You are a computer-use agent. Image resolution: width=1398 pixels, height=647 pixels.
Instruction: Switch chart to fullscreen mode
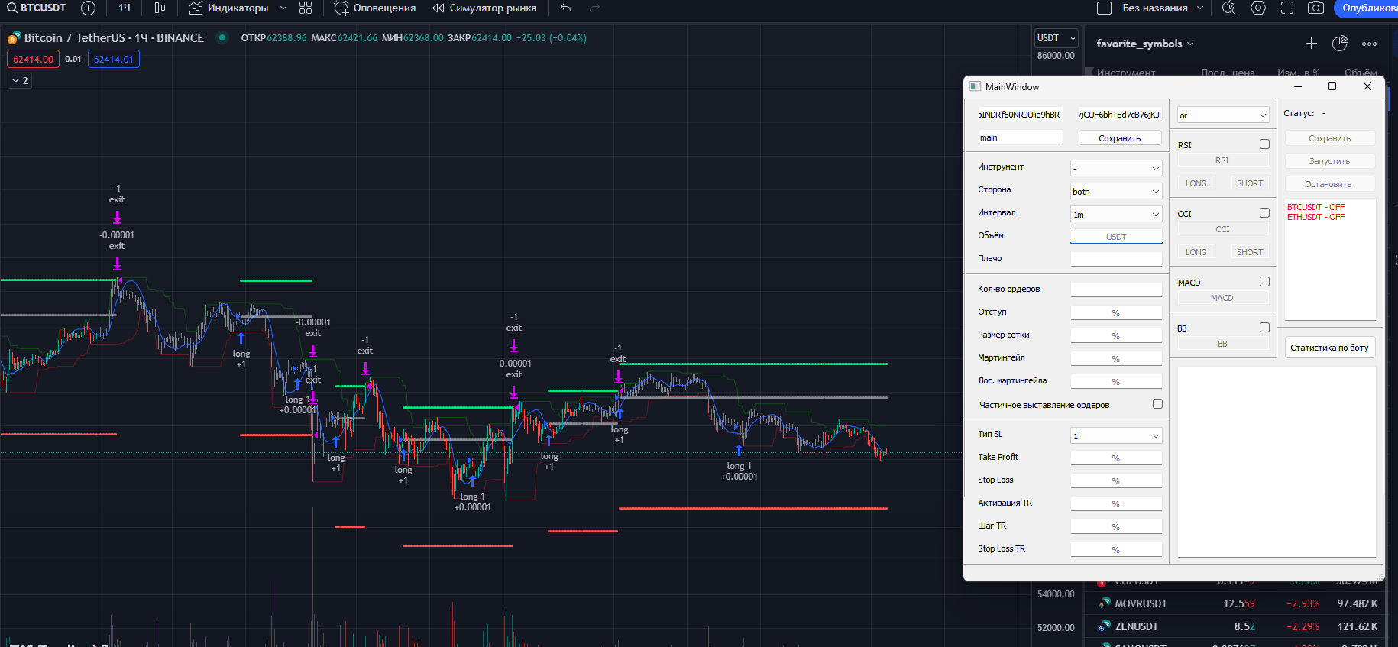click(1287, 8)
